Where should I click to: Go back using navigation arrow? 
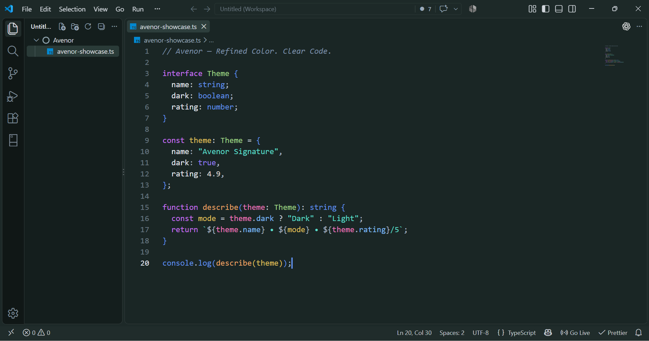pyautogui.click(x=194, y=9)
